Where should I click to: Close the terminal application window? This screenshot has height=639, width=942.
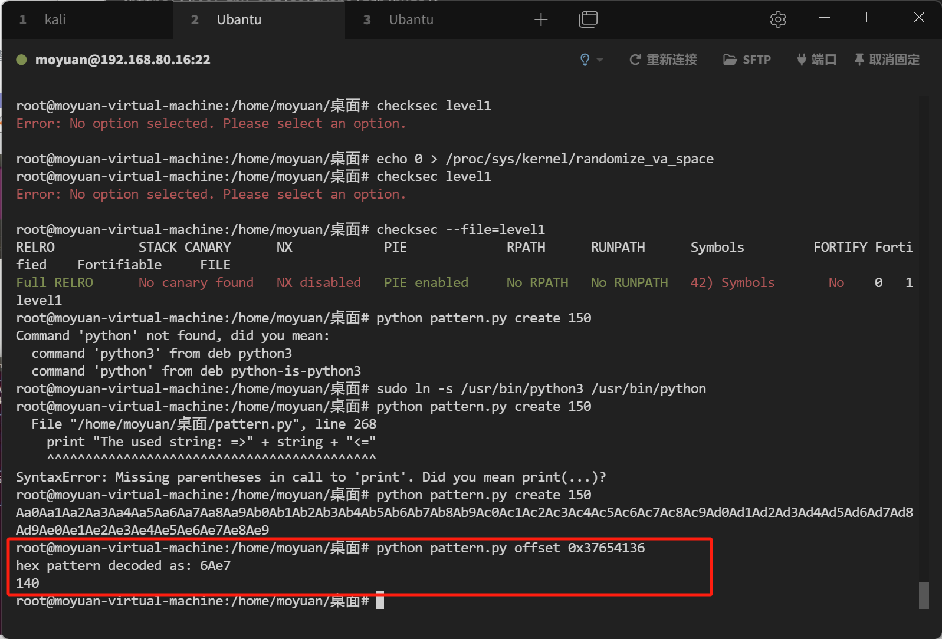coord(918,18)
